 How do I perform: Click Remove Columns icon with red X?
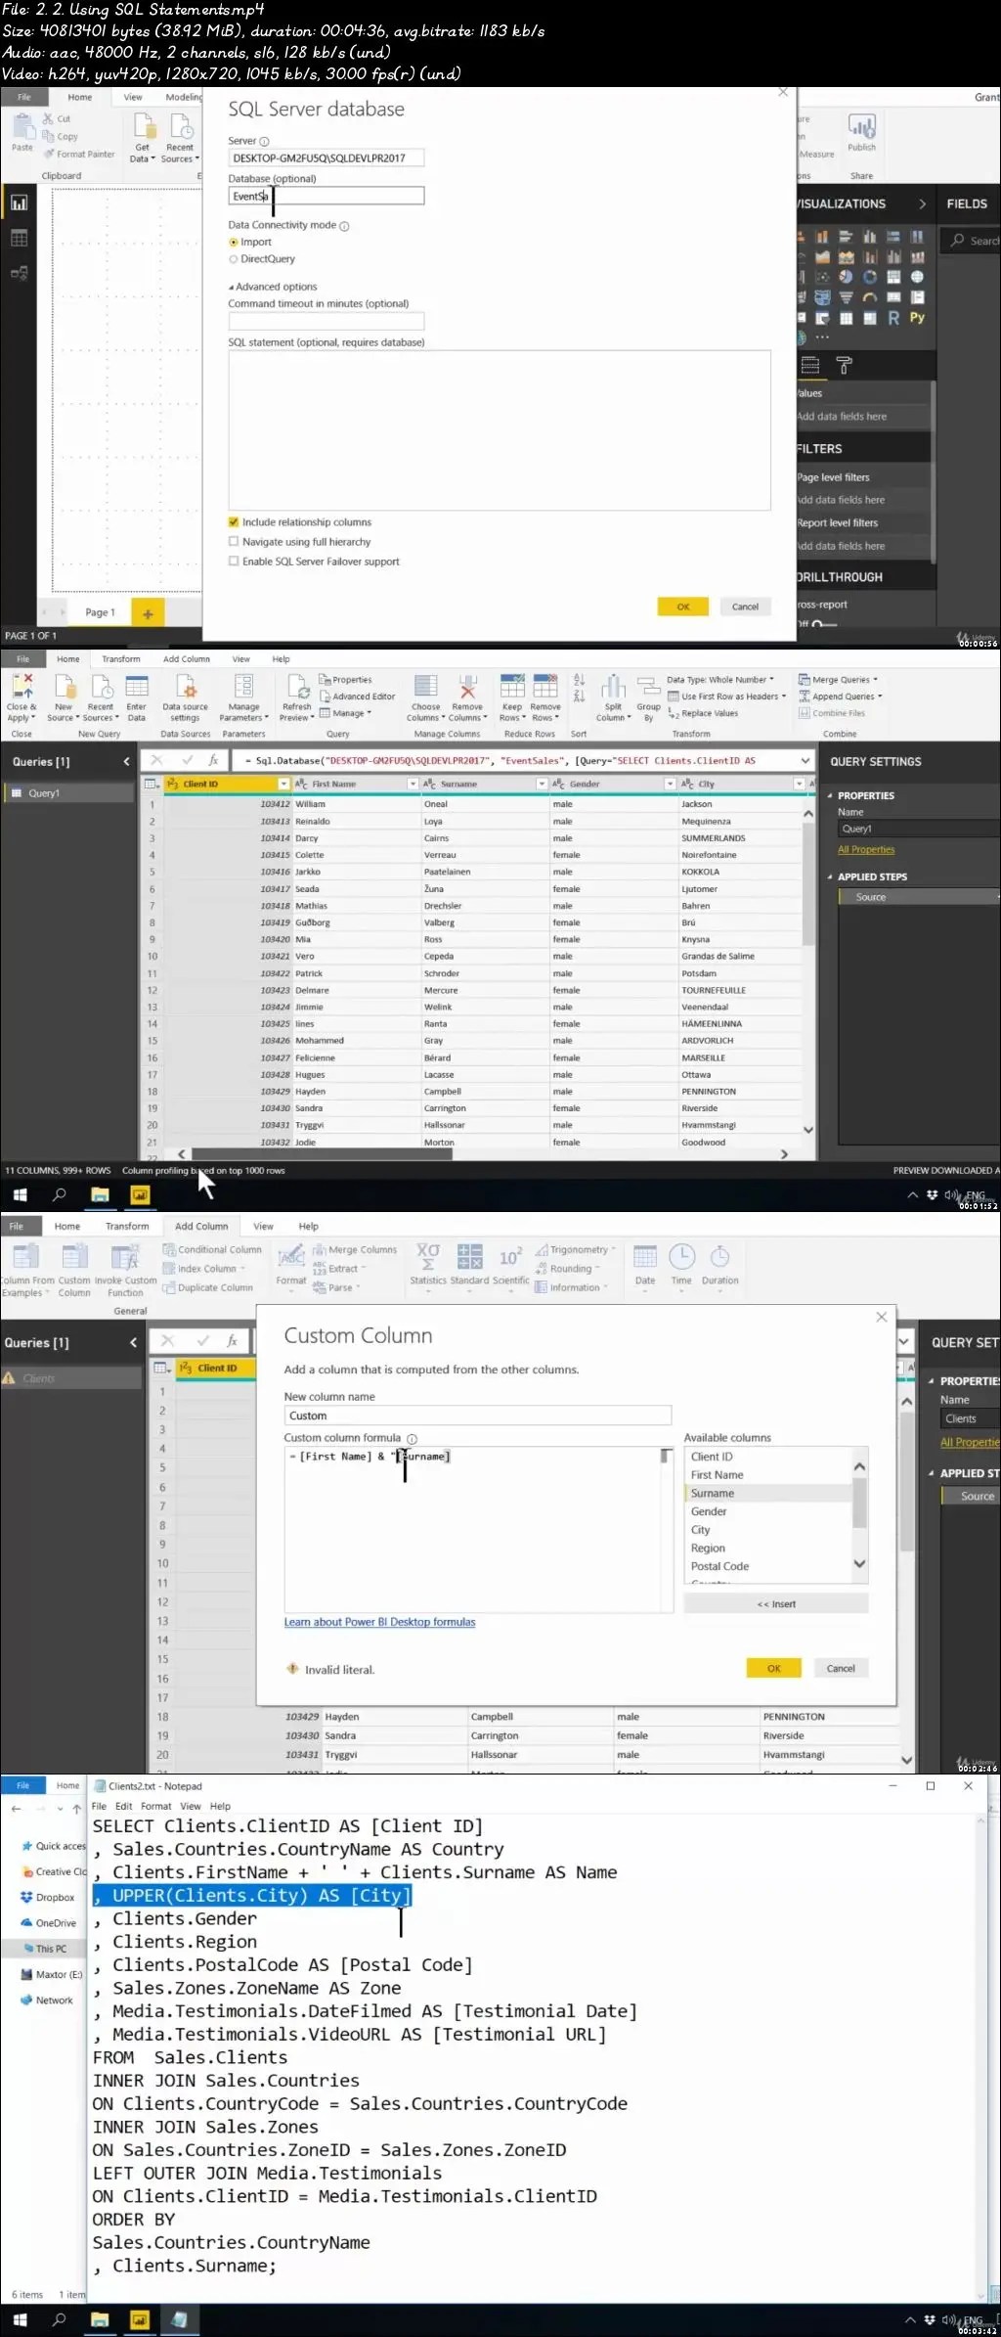point(467,686)
